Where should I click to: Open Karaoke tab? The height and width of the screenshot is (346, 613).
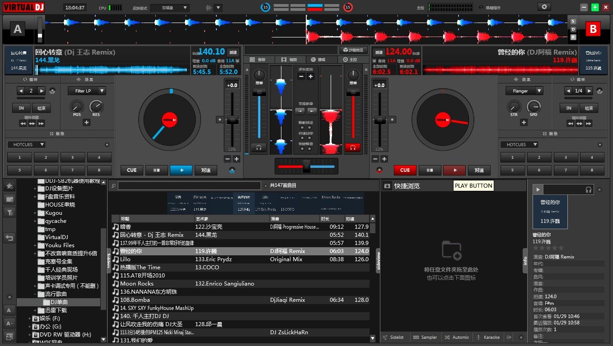[488, 337]
